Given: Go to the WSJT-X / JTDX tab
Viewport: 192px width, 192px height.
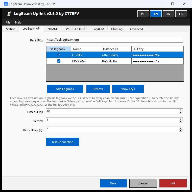Looking at the screenshot, I should pos(76,29).
